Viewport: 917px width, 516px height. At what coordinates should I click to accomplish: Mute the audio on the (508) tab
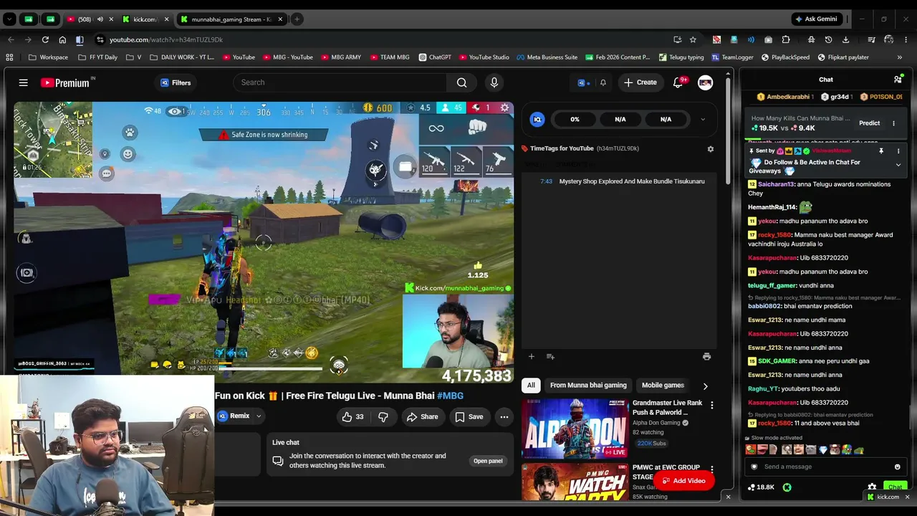(x=100, y=19)
